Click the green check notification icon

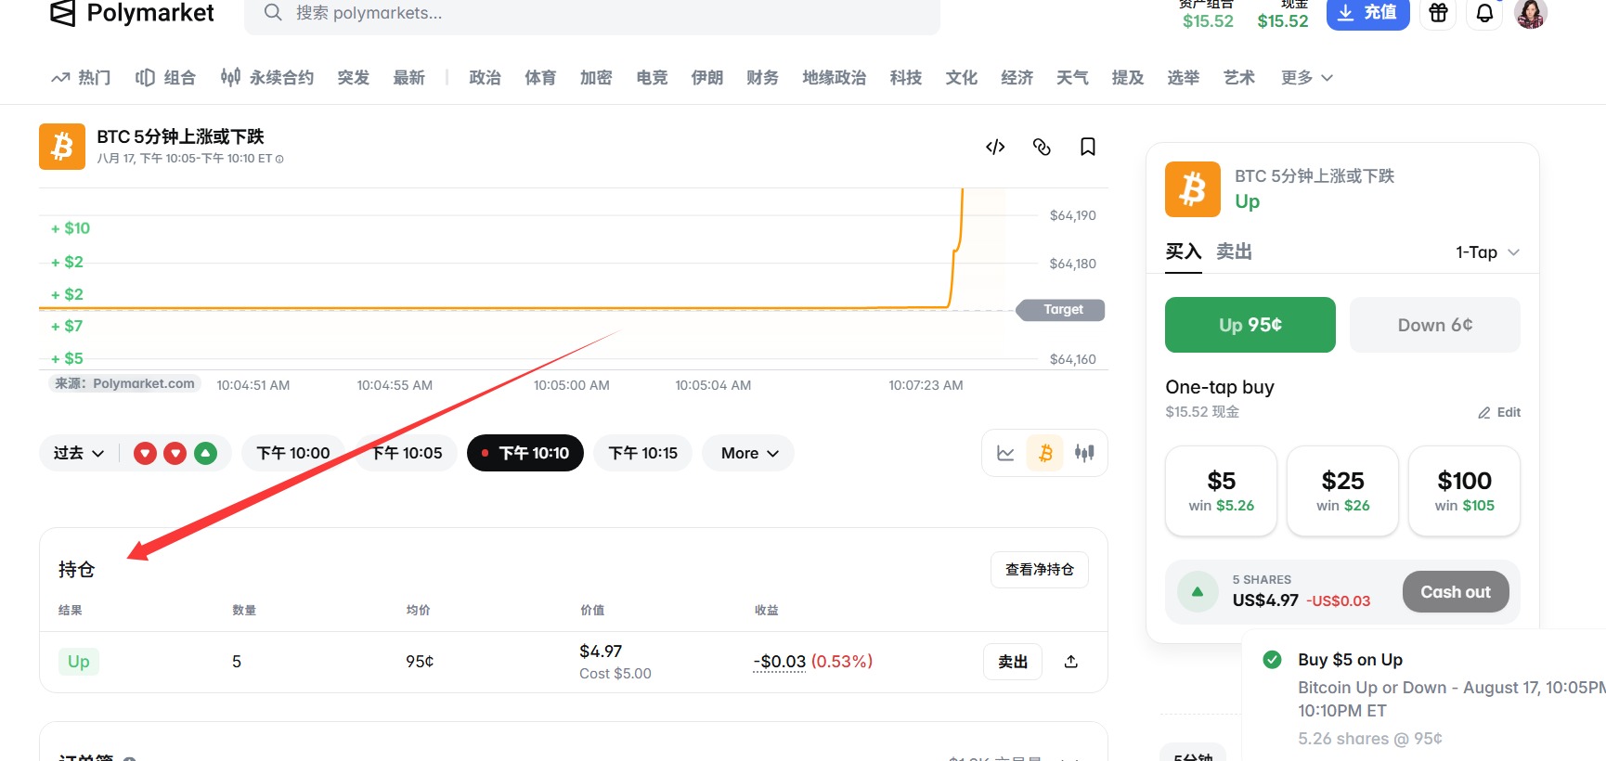[1273, 659]
